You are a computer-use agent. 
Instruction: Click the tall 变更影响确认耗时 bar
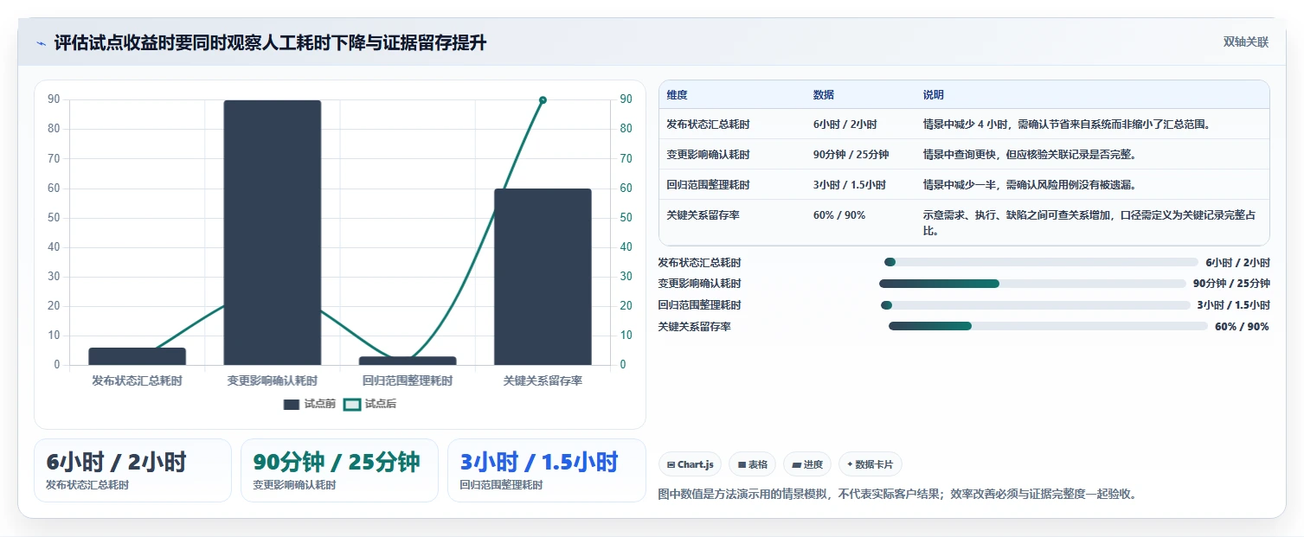click(272, 233)
